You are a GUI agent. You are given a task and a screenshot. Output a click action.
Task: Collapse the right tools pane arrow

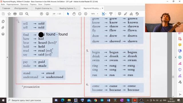176,57
